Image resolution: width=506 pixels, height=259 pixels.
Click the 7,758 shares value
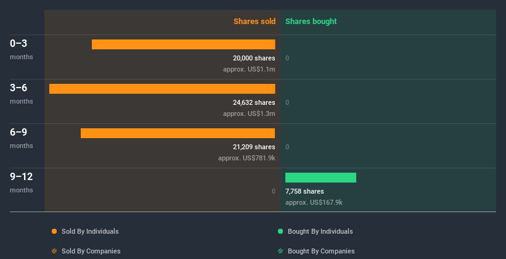pos(304,192)
